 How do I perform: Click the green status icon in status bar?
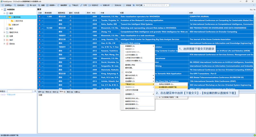tap(254, 135)
